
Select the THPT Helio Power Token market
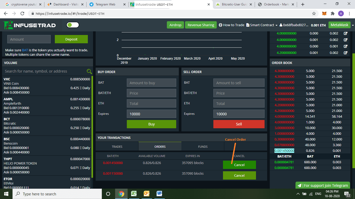[x=47, y=166]
